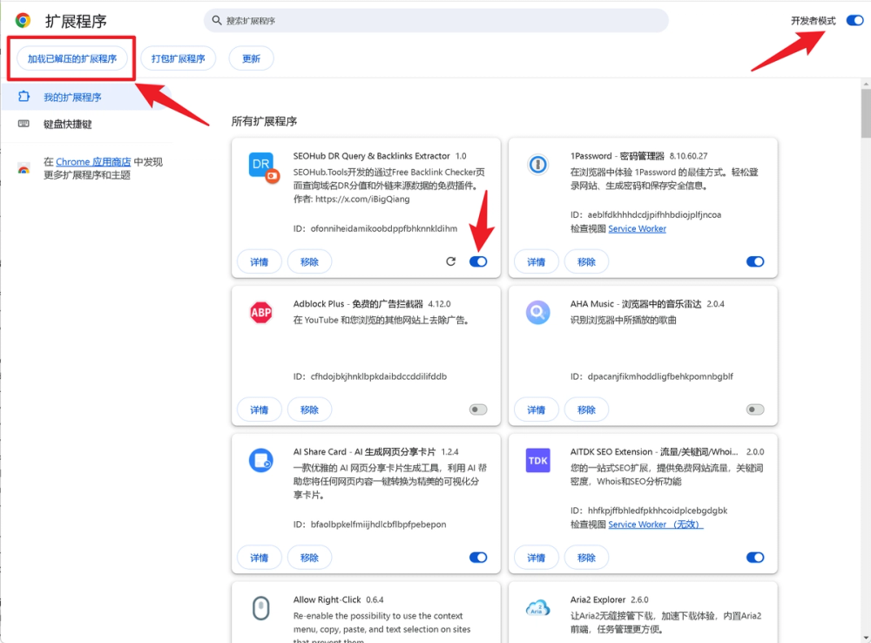This screenshot has height=643, width=871.
Task: Click the 更新 button
Action: coord(251,58)
